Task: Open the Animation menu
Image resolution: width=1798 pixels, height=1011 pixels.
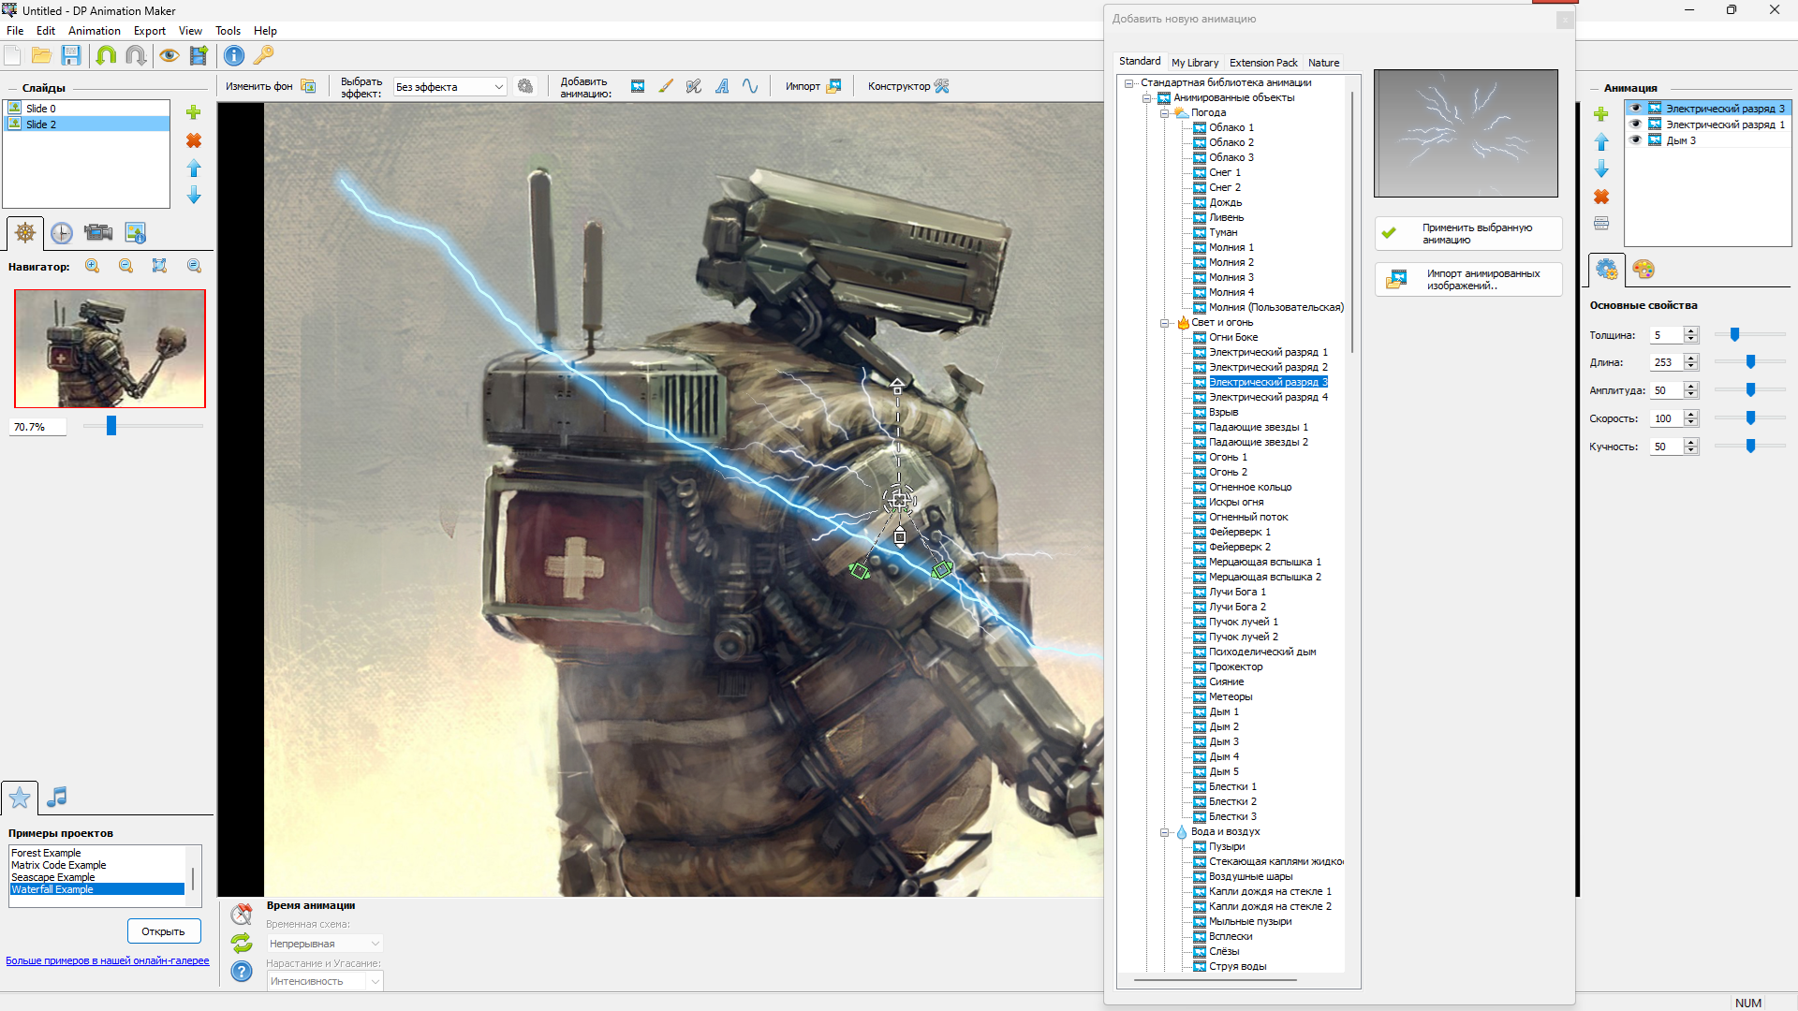Action: (x=95, y=31)
